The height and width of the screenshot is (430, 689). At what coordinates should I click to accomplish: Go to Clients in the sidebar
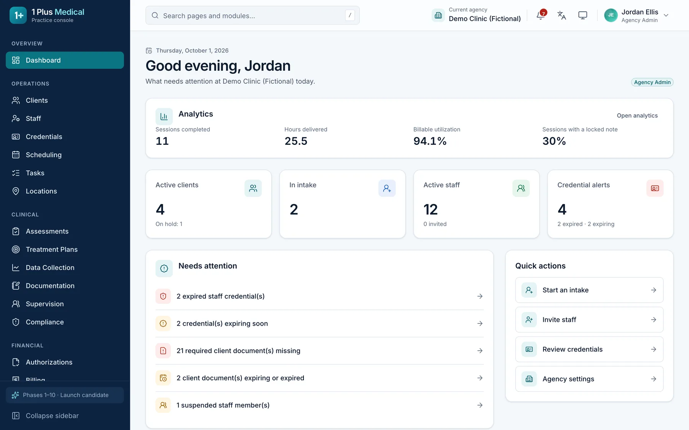[65, 100]
